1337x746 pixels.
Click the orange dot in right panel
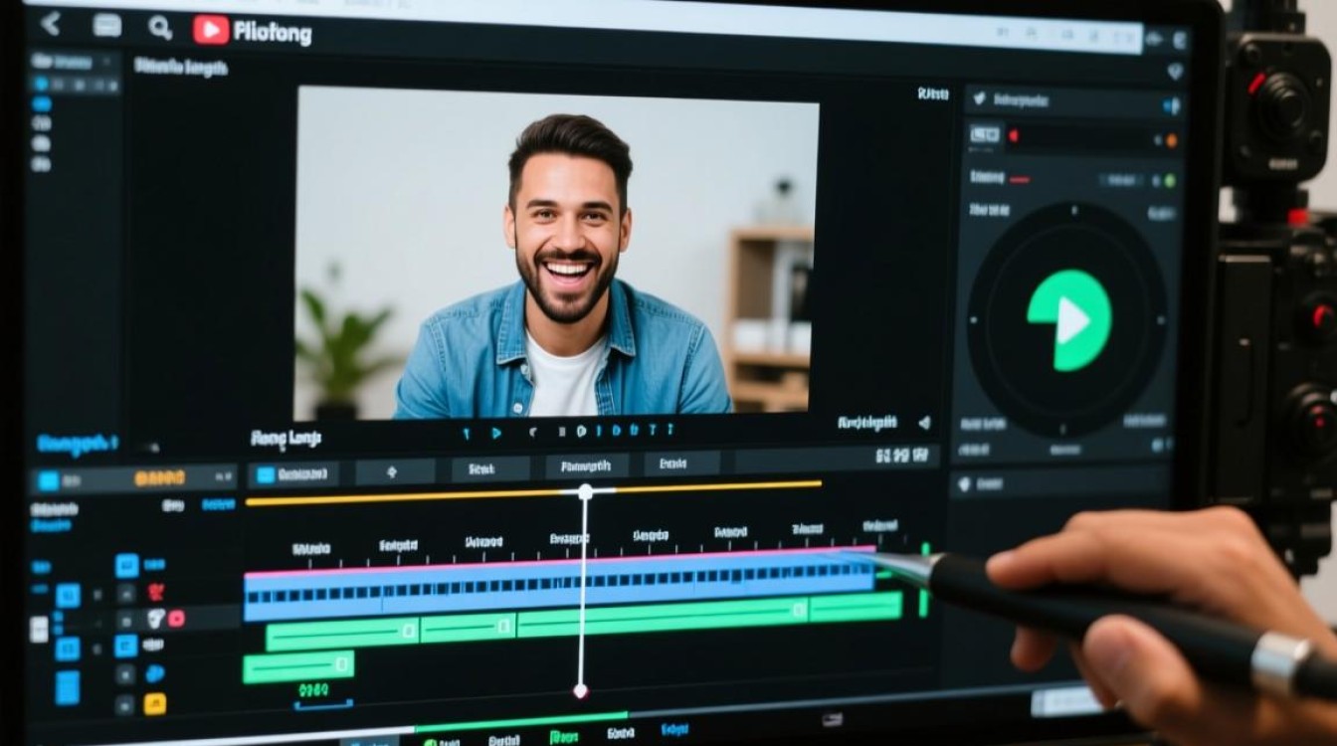coord(1171,140)
